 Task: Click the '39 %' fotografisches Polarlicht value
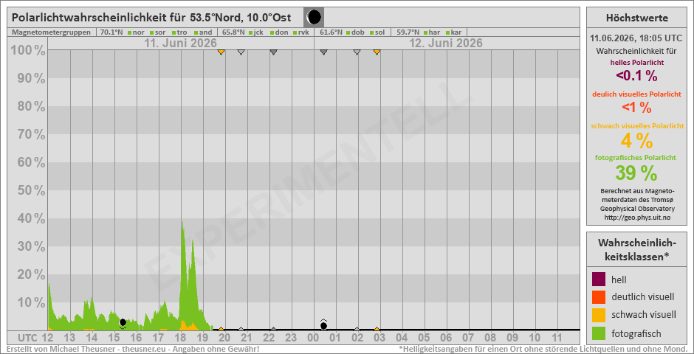(x=636, y=173)
